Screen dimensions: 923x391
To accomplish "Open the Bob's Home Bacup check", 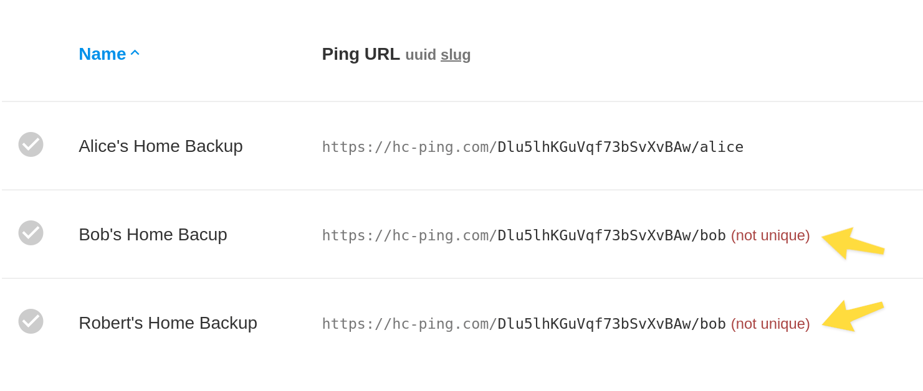I will (x=153, y=235).
